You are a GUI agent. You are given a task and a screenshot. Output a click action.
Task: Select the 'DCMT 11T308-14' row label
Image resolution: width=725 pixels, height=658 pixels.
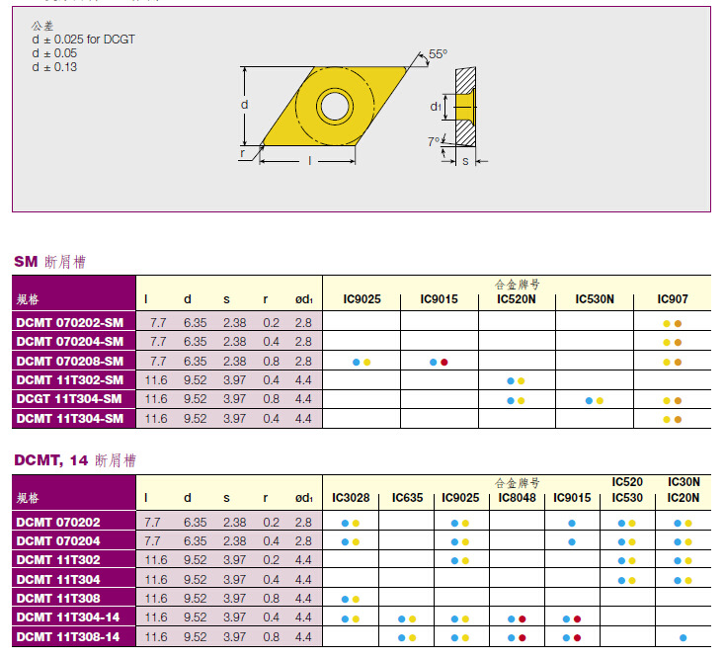tap(68, 637)
